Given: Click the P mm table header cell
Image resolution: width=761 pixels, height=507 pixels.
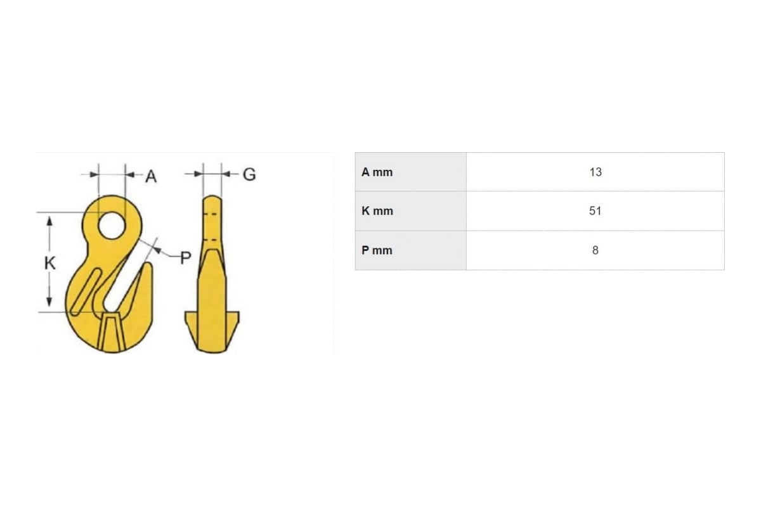Looking at the screenshot, I should click(x=410, y=250).
